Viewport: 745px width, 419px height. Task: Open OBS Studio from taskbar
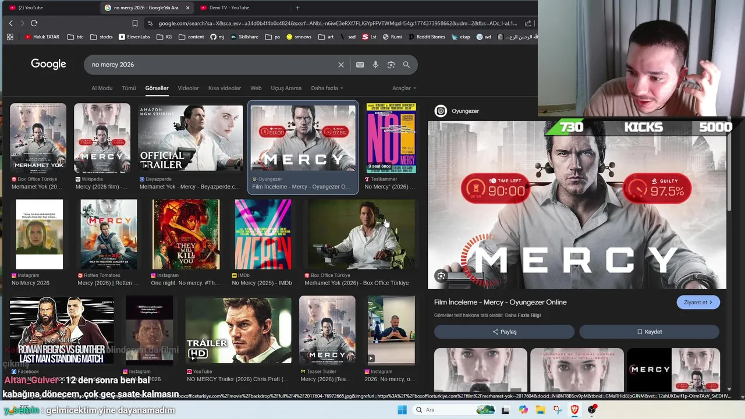point(593,410)
